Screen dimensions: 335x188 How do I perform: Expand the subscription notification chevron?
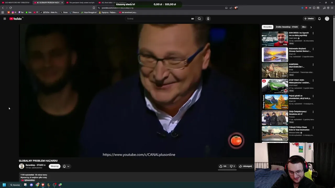coord(68,166)
